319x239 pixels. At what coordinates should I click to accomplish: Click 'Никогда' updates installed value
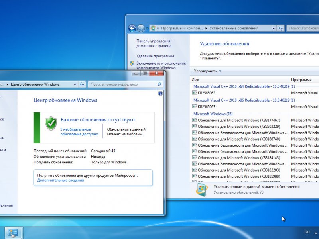98,157
